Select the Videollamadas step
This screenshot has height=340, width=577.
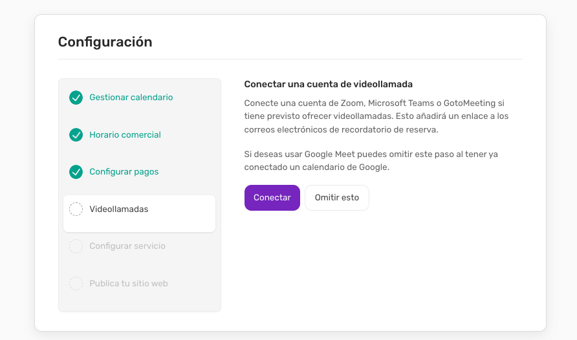point(140,213)
